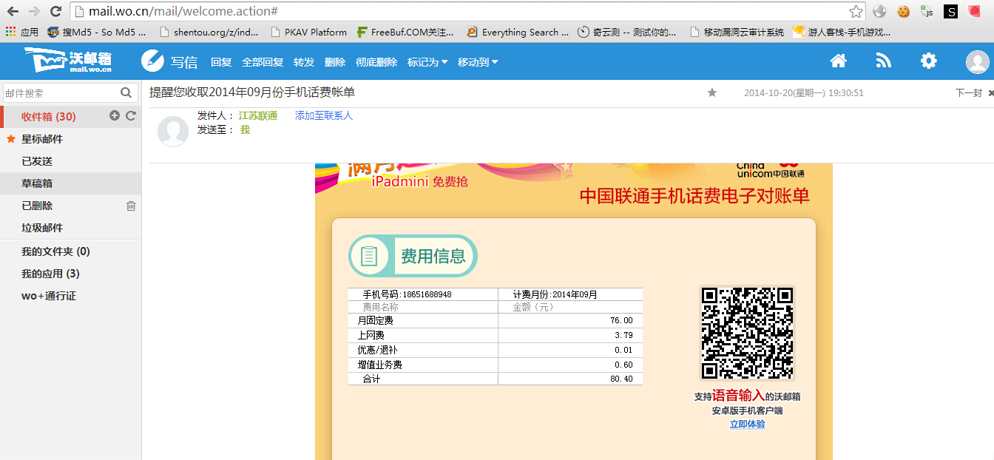Open the FreeBuf.COM bookmark

[405, 32]
